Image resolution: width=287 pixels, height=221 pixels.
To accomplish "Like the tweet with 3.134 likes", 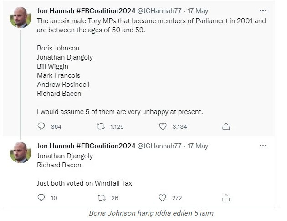I will (x=163, y=126).
